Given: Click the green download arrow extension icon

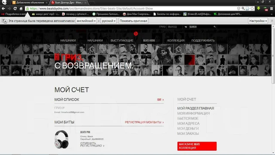Looking at the screenshot, I should (x=259, y=8).
